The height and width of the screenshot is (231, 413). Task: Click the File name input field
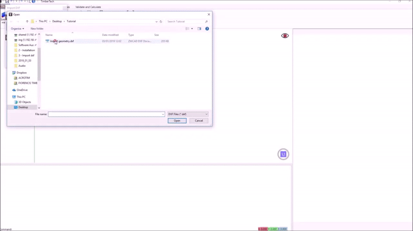click(104, 114)
